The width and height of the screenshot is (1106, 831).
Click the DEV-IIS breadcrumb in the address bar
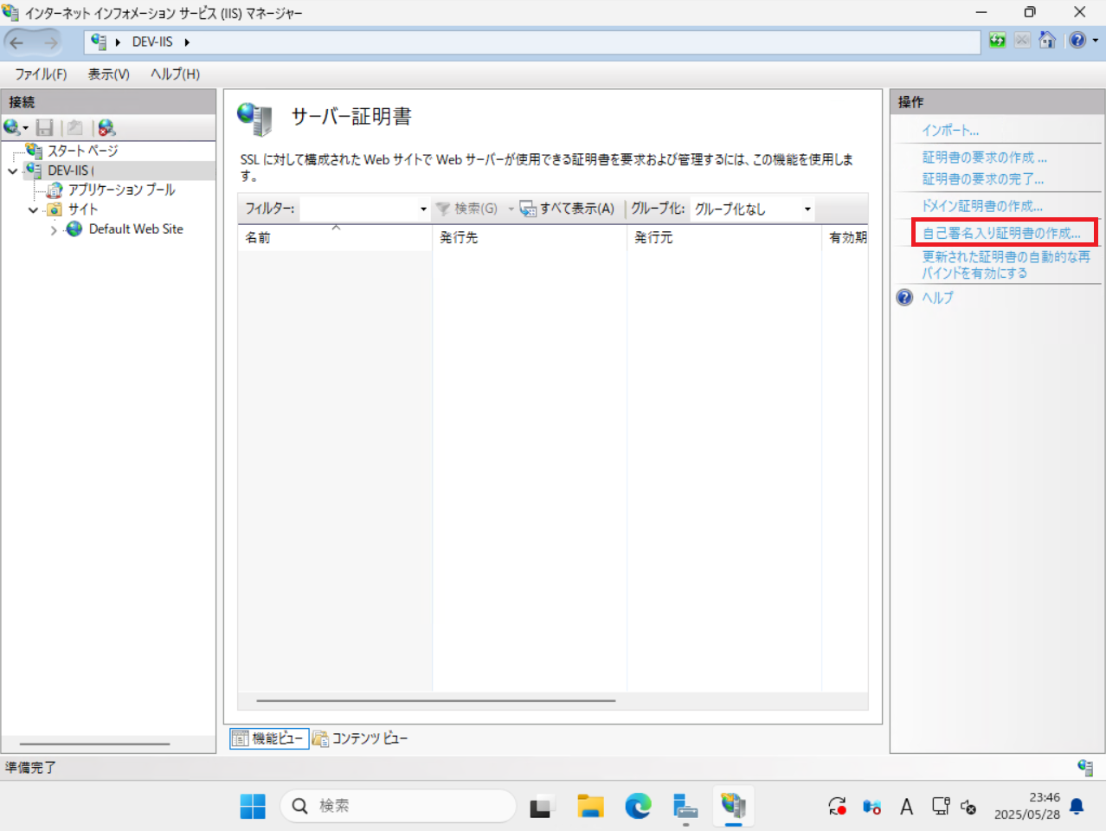(152, 42)
